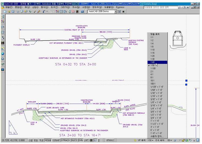Screen dimensions: 202x144
Task: Toggle 스냅 snap mode
Action: (x=30, y=140)
